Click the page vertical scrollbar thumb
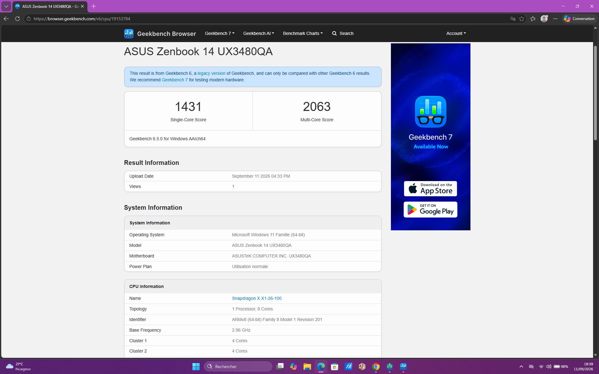Image resolution: width=599 pixels, height=374 pixels. (595, 93)
